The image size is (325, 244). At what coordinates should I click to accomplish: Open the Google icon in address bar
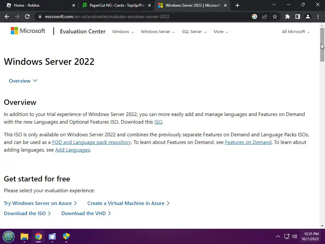tap(255, 17)
